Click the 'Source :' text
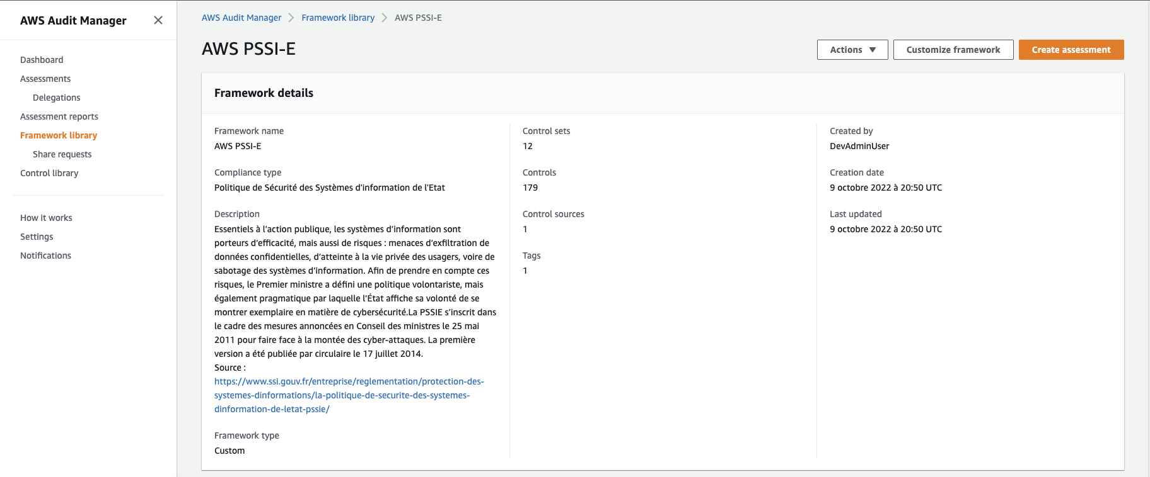 pyautogui.click(x=230, y=368)
